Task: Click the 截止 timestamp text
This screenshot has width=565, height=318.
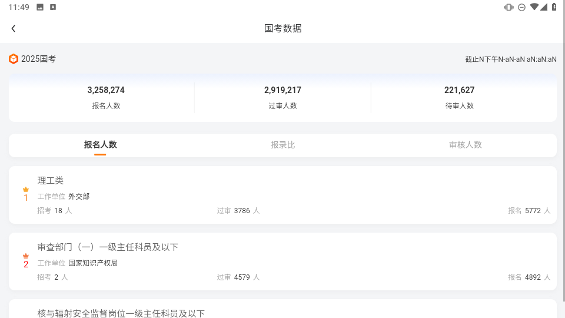Action: pyautogui.click(x=511, y=59)
